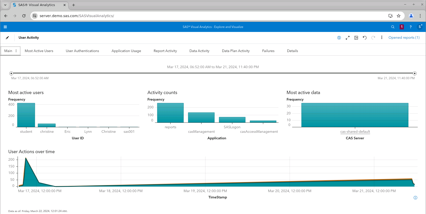This screenshot has width=426, height=214.
Task: Click the undo arrow icon
Action: click(365, 38)
